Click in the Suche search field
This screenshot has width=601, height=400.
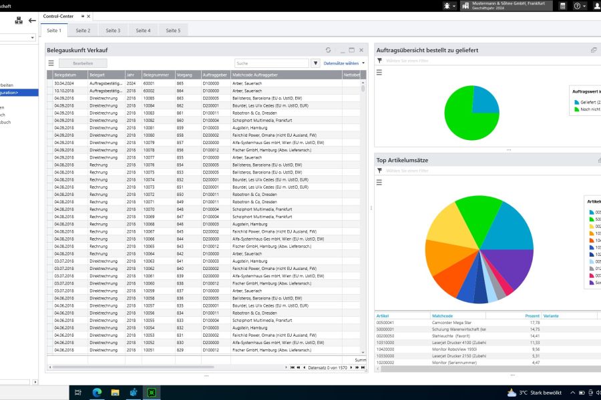click(x=271, y=63)
